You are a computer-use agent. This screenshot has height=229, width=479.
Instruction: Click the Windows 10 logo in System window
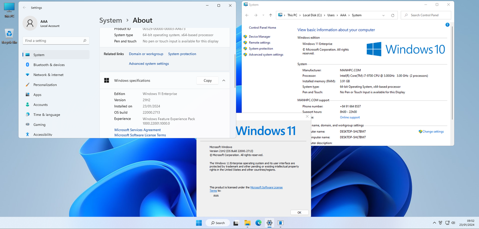pyautogui.click(x=406, y=49)
